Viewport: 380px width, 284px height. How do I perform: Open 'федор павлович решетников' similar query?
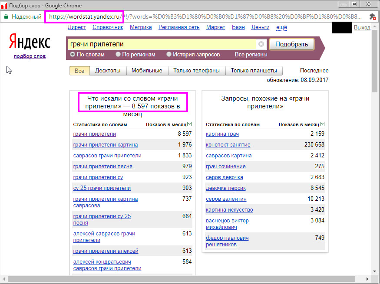[x=227, y=241]
